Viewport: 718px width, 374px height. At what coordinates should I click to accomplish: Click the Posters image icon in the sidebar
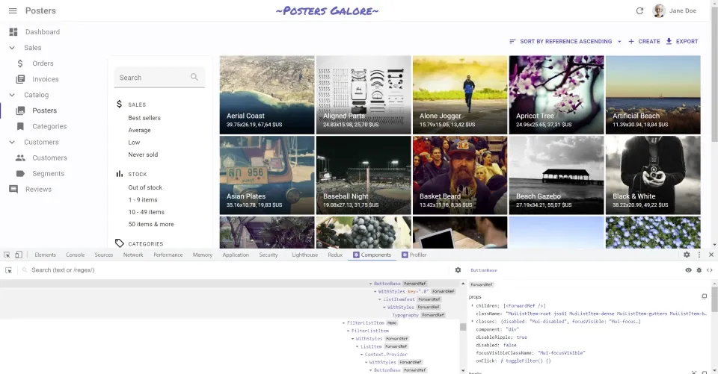20,110
